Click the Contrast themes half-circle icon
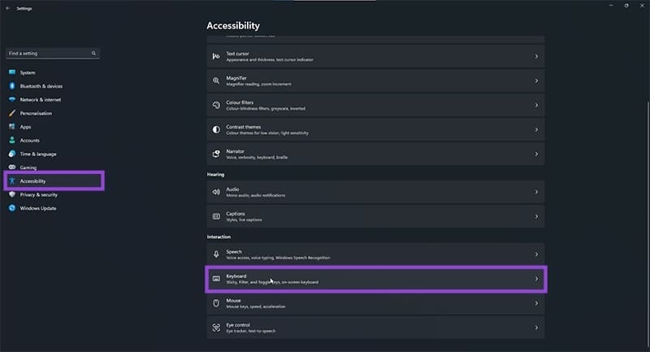650x352 pixels. tap(216, 130)
